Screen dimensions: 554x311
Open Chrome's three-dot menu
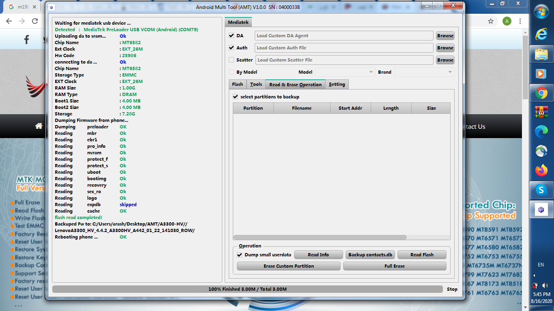[520, 21]
